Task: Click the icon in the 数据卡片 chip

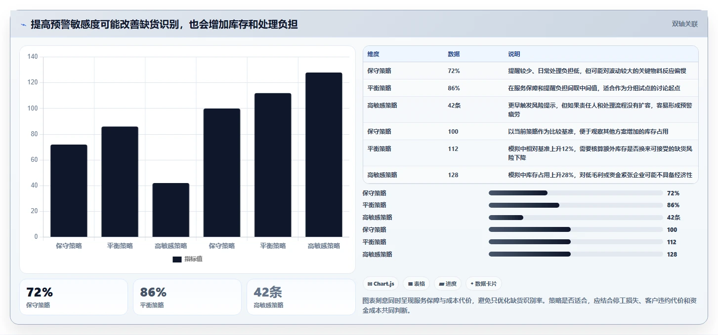Action: point(472,284)
